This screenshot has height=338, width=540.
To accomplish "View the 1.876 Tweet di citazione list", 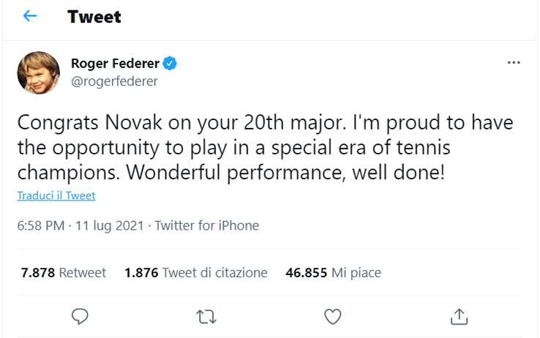I will tap(196, 273).
